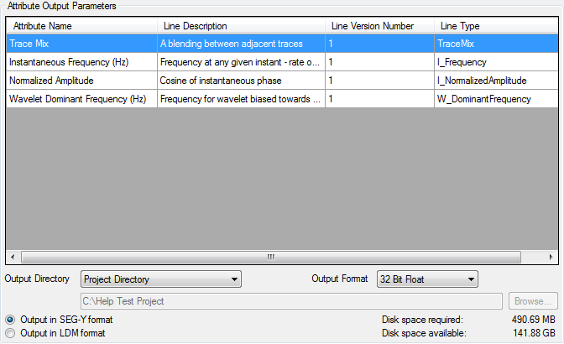This screenshot has height=344, width=564.
Task: Click the TraceMix line type cell
Action: [496, 44]
